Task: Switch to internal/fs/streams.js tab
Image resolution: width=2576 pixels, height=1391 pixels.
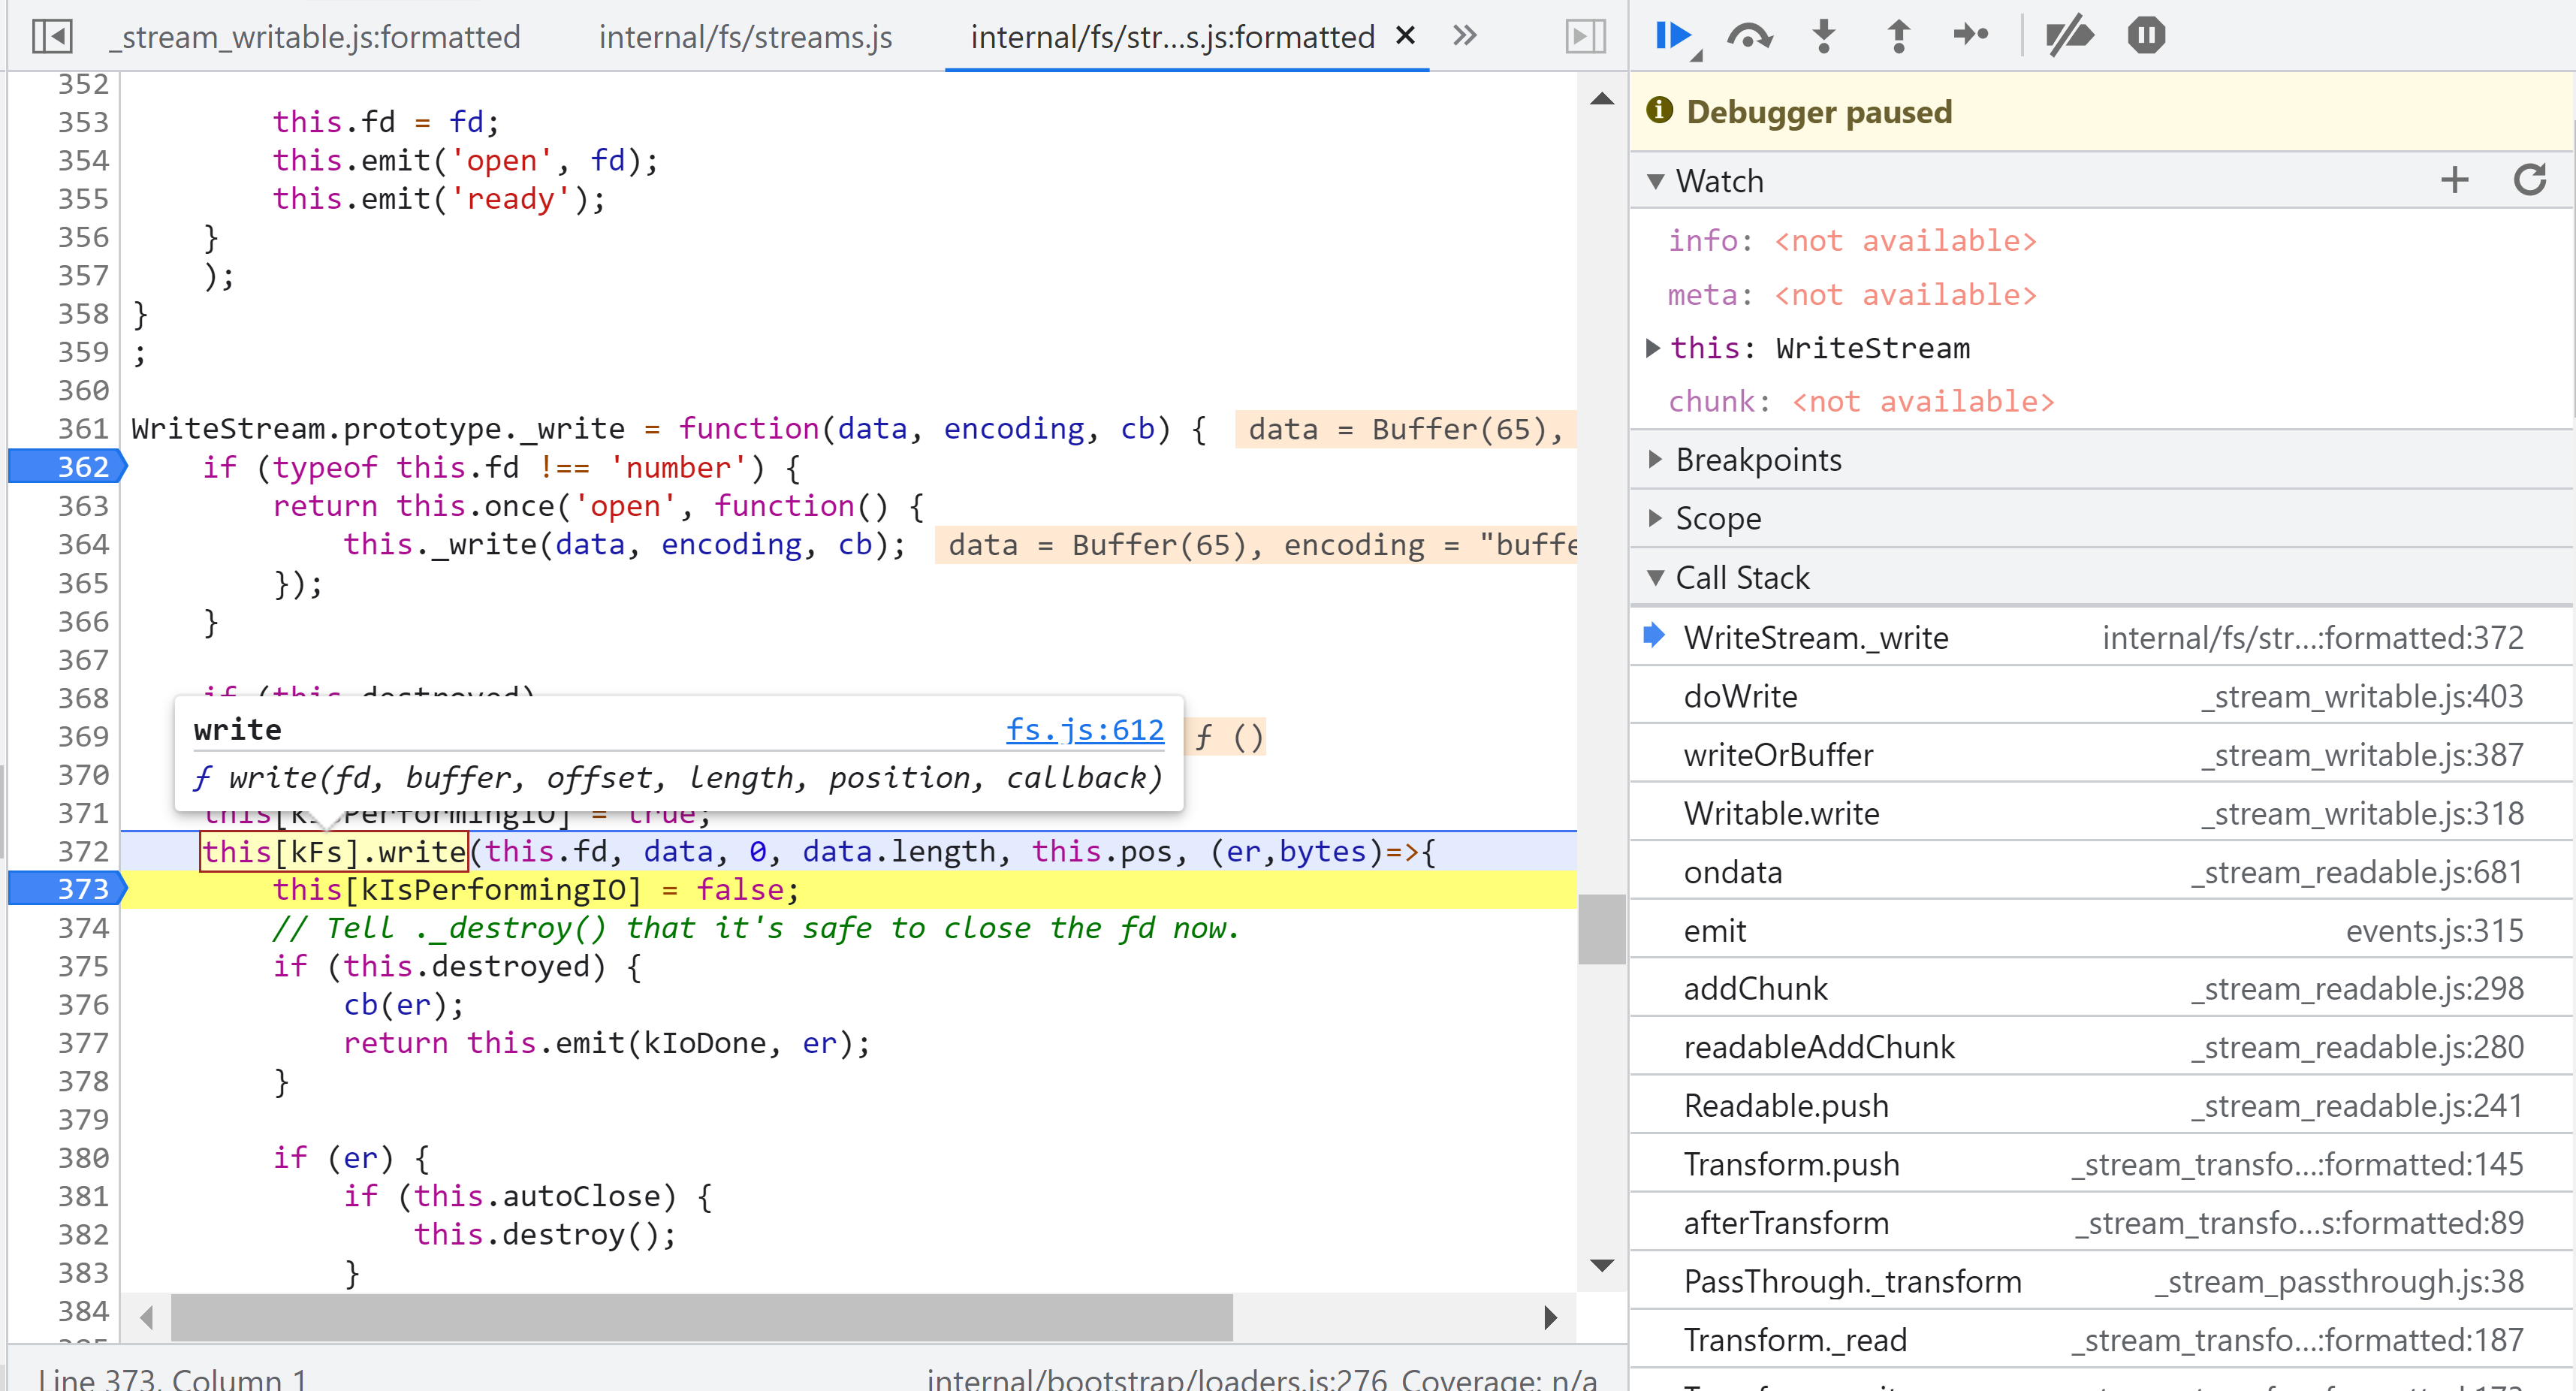Action: 745,37
